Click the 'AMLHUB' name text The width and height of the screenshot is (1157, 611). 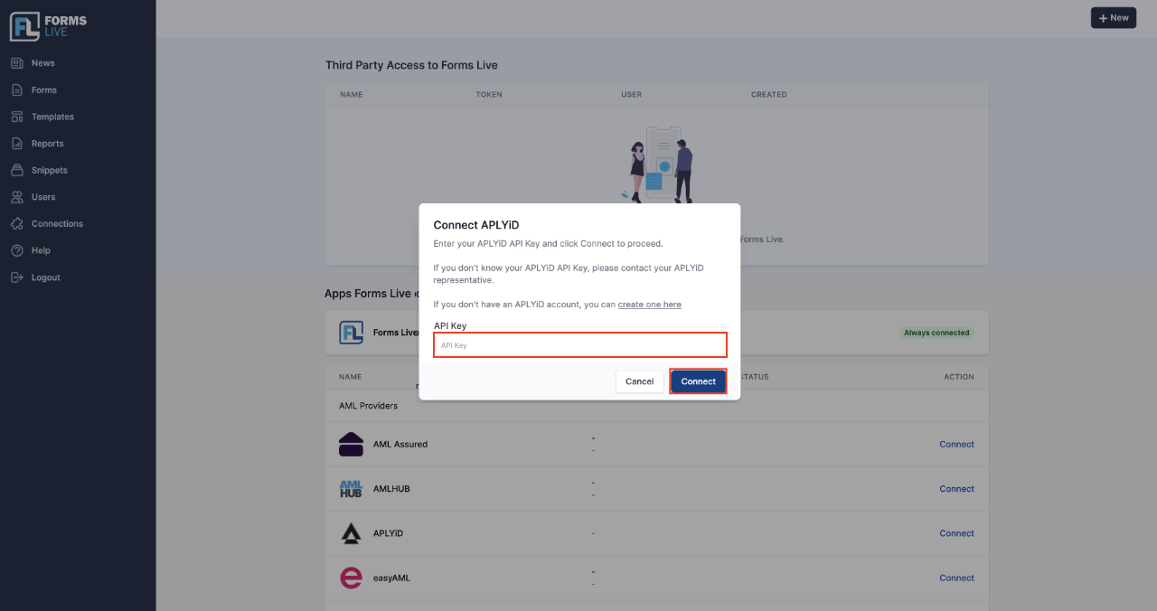pos(391,489)
